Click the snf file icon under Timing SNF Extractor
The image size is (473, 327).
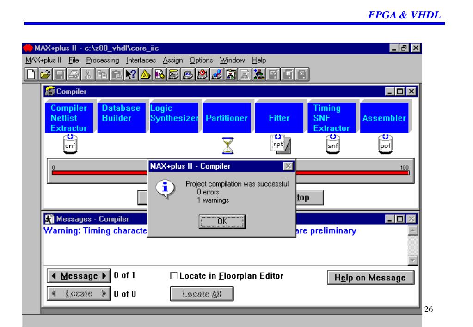click(x=333, y=145)
